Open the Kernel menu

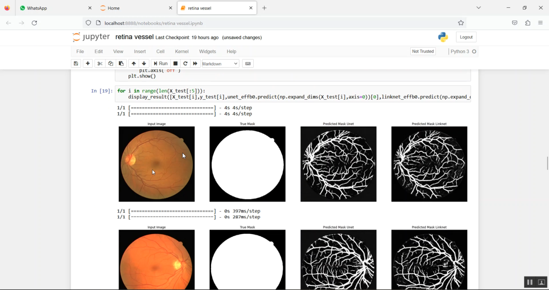[x=182, y=51]
